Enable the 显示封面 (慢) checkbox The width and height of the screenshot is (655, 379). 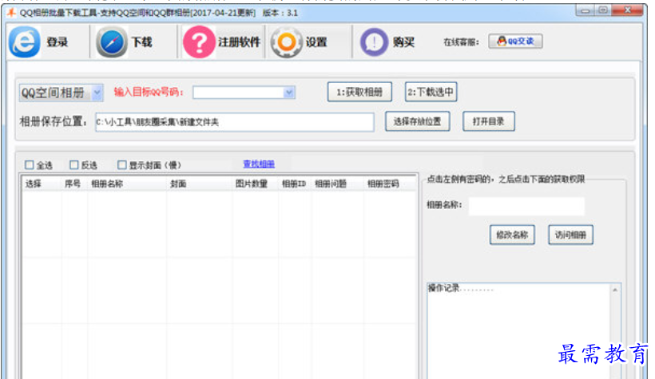122,165
